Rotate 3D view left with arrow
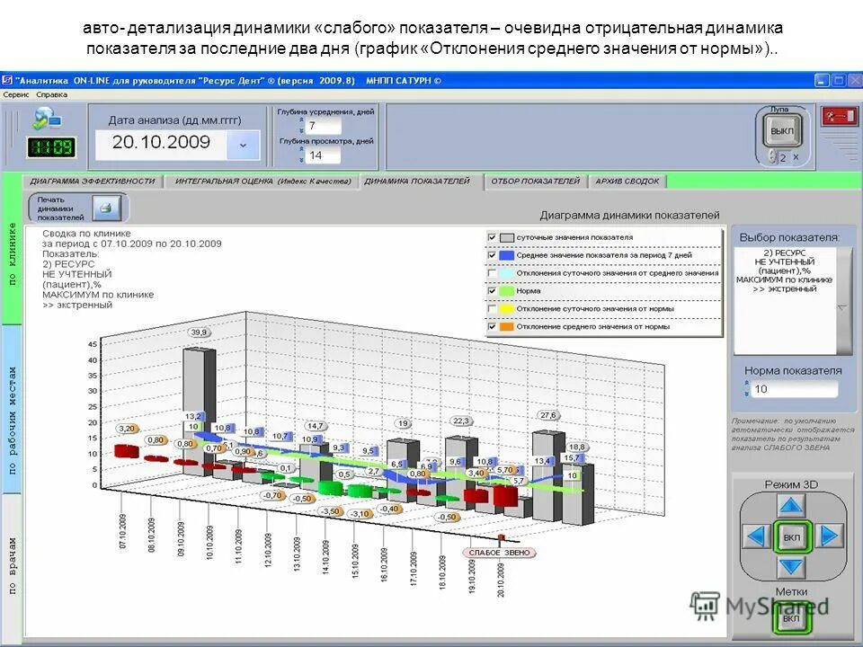 (x=756, y=536)
